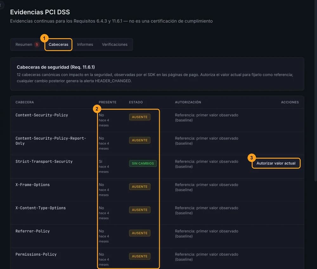Click the SIN CAMBIOS status badge
This screenshot has height=269, width=317.
pyautogui.click(x=143, y=163)
